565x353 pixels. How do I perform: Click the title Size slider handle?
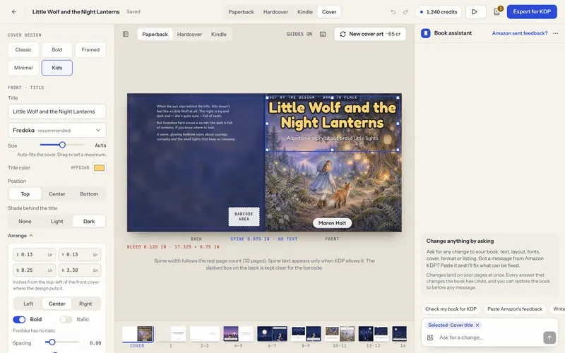pyautogui.click(x=62, y=145)
